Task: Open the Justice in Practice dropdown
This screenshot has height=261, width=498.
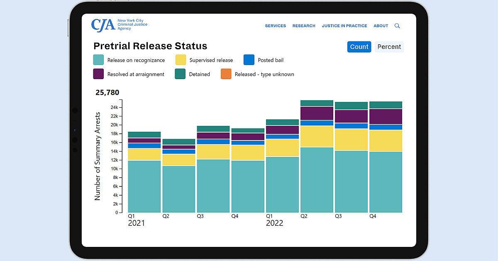Action: pyautogui.click(x=344, y=26)
